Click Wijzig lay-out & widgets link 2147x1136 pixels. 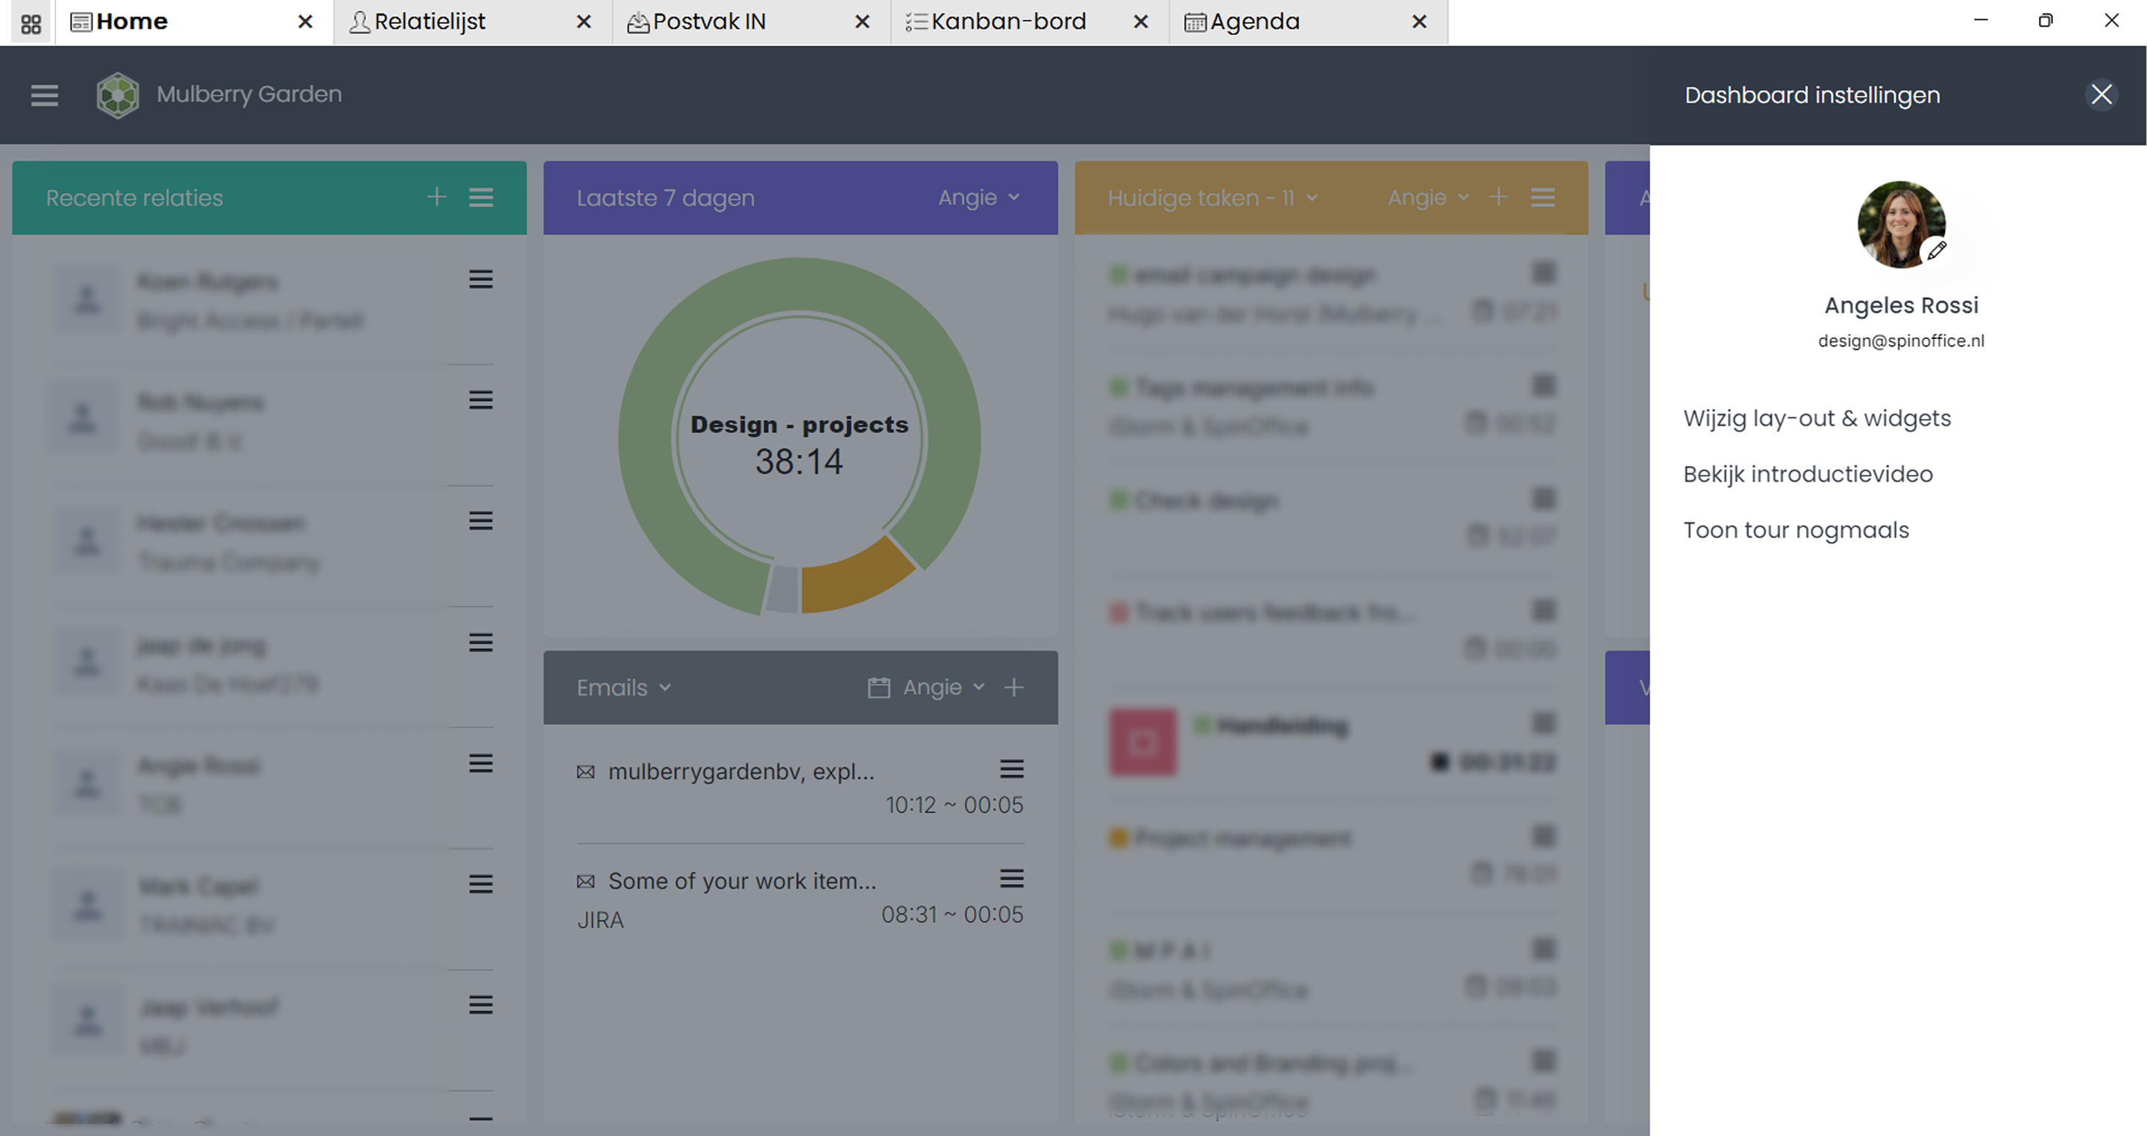pos(1817,418)
